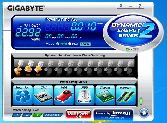Close the Gigabyte utility window

pyautogui.click(x=121, y=6)
